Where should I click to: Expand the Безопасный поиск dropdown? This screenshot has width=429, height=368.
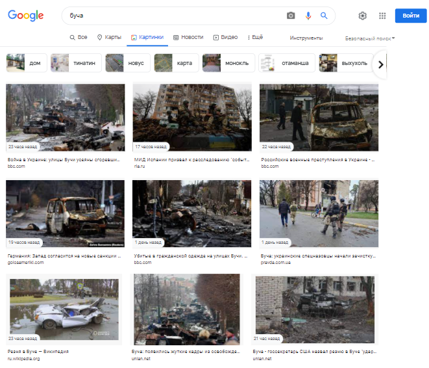point(370,38)
